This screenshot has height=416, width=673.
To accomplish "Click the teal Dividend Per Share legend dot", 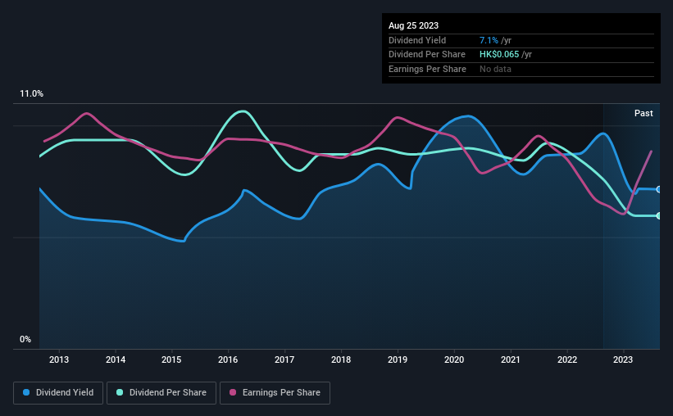I will click(120, 392).
